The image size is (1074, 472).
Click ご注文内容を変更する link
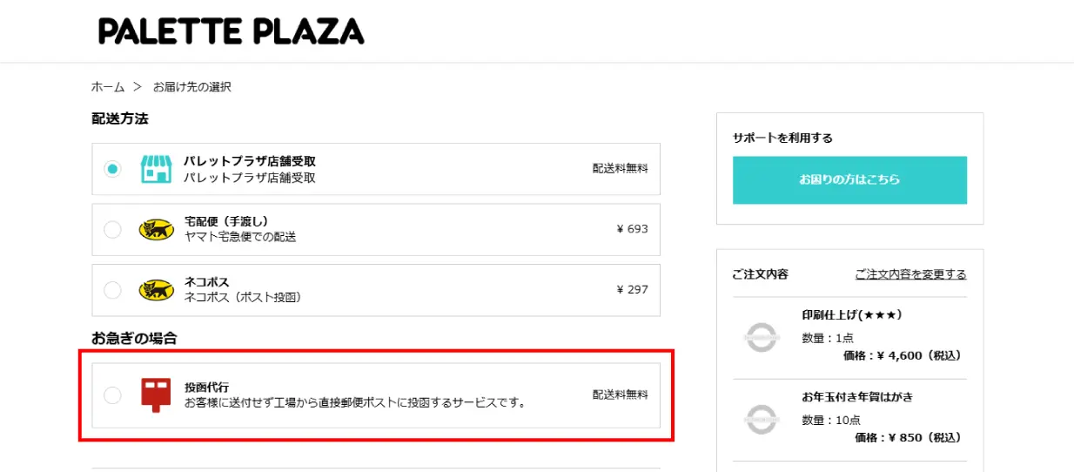coord(910,274)
